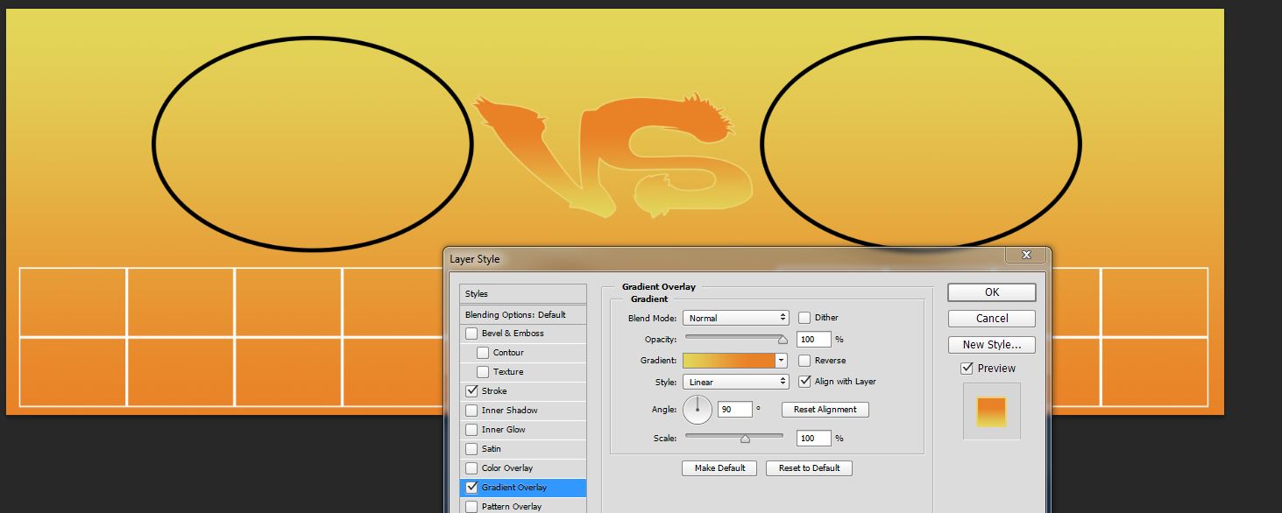Click the Make Default button
This screenshot has width=1282, height=513.
(x=719, y=468)
